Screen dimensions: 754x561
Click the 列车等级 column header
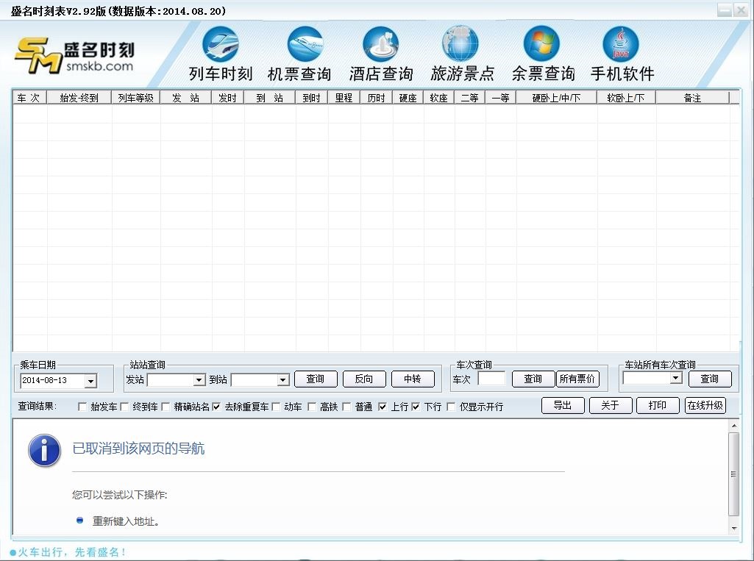tap(136, 98)
